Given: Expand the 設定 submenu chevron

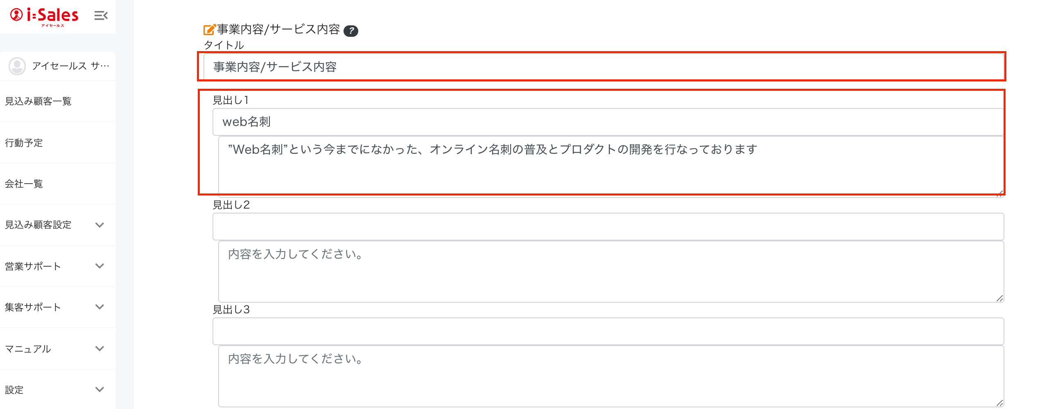Looking at the screenshot, I should pos(99,389).
